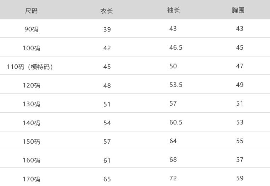
Task: Select the 胸围 value 59 for 170码
Action: click(x=240, y=178)
